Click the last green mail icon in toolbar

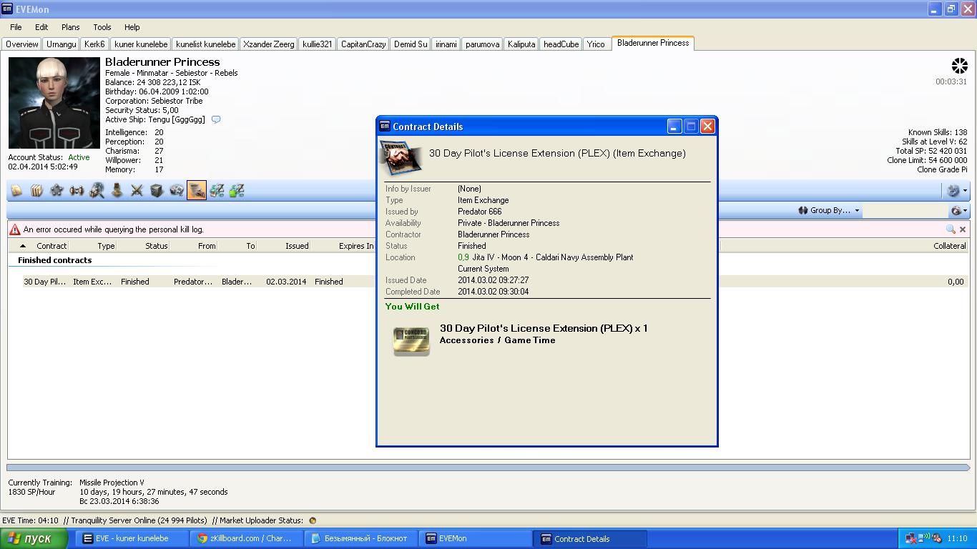pos(237,191)
